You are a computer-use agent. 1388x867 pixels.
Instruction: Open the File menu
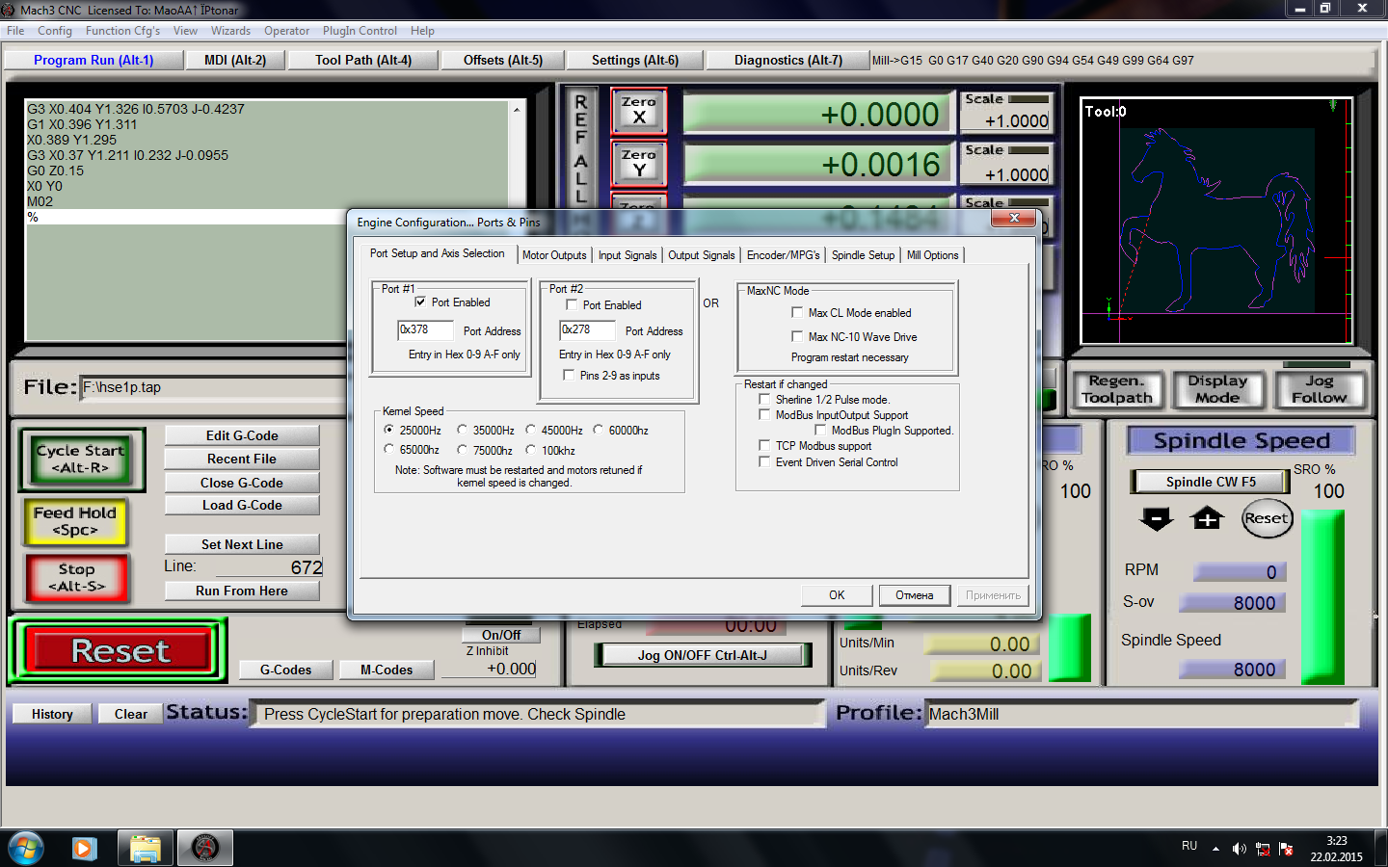[x=15, y=31]
